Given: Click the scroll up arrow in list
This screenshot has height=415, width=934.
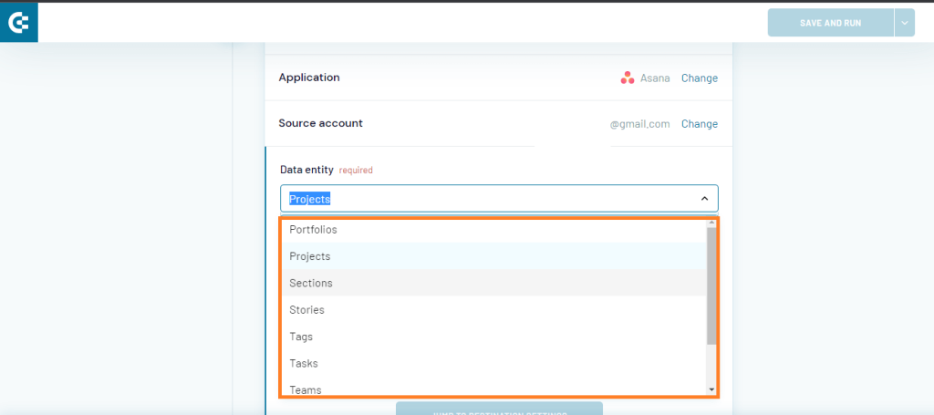Looking at the screenshot, I should tap(711, 223).
